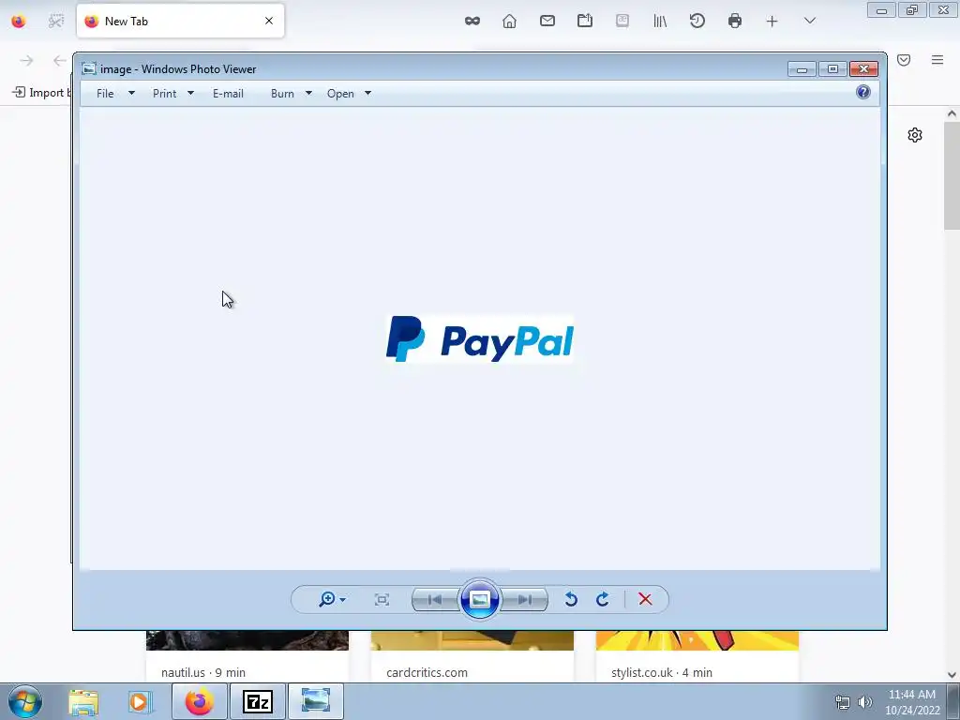Click the Firefox page scrollbar thumb
This screenshot has width=960, height=720.
point(952,175)
